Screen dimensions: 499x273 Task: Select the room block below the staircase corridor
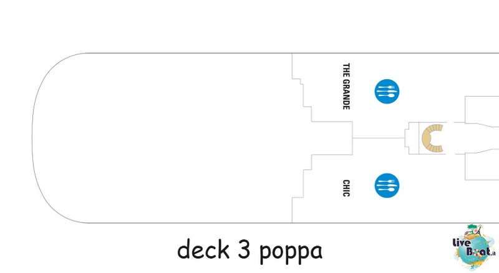click(482, 166)
